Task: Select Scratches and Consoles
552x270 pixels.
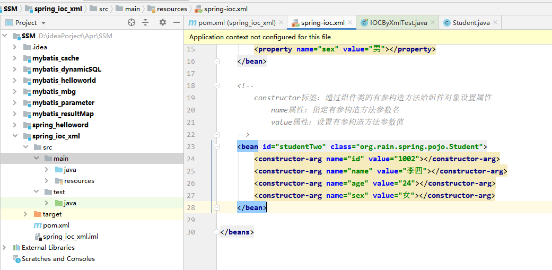Action: click(58, 259)
